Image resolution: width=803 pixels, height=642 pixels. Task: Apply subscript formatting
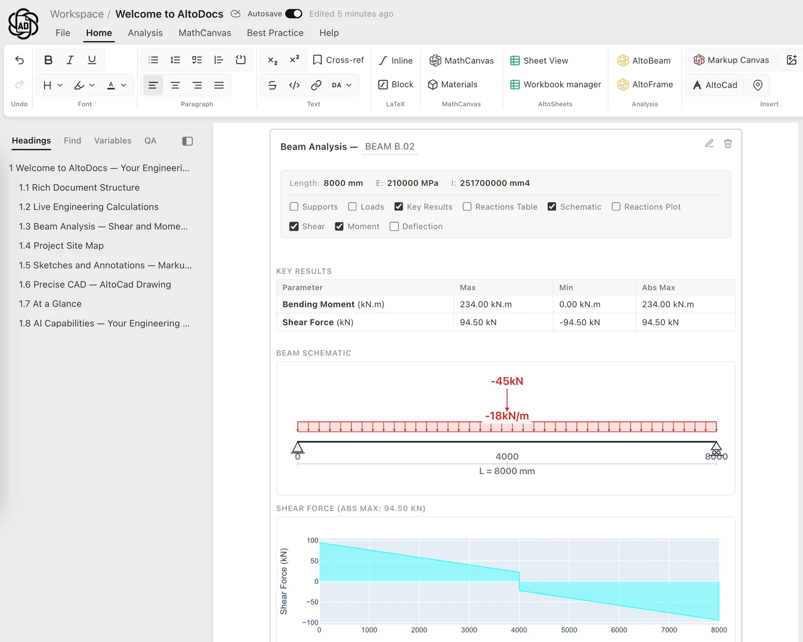tap(273, 60)
